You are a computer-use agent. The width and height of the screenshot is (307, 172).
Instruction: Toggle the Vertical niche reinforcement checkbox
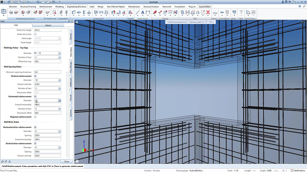pos(35,143)
